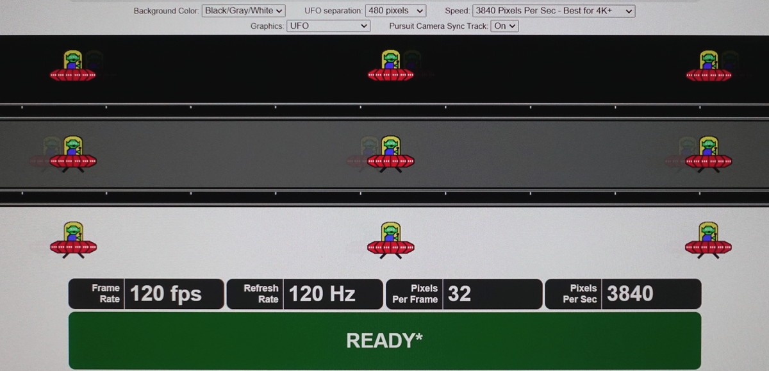Click the Pursuit Camera Sync Track label
Screen dimensions: 769x371
[438, 26]
